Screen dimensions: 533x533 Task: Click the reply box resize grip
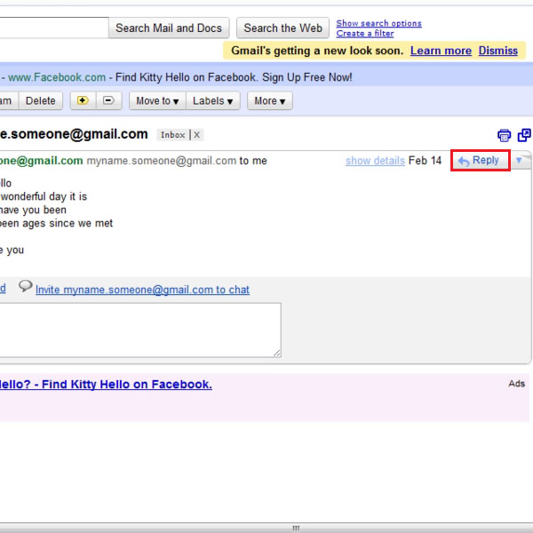coord(277,354)
